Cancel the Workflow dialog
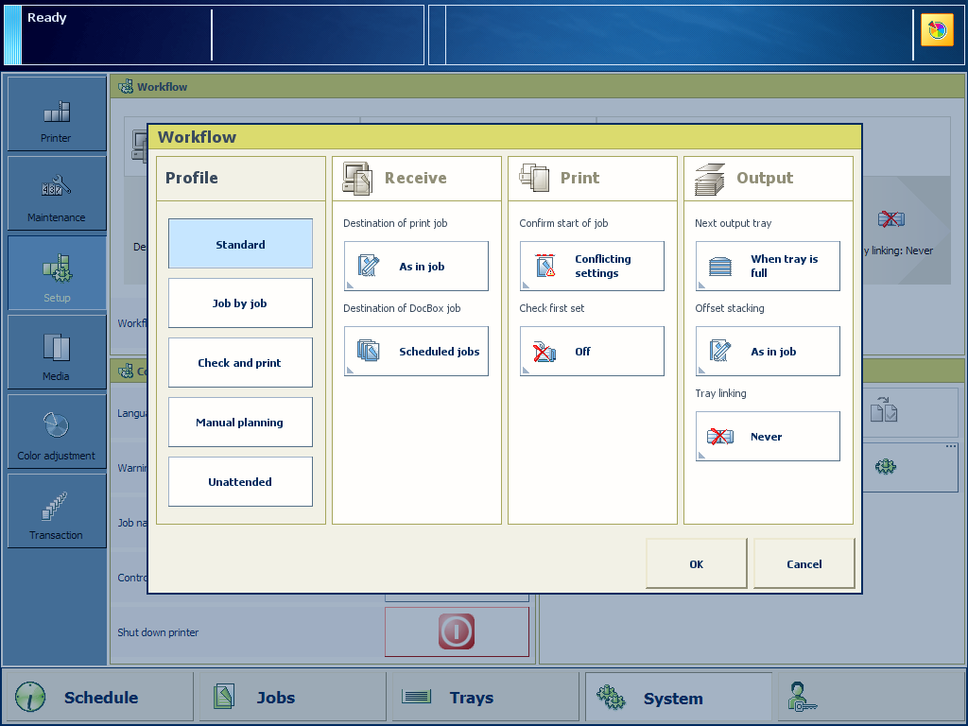The height and width of the screenshot is (726, 968). 804,563
